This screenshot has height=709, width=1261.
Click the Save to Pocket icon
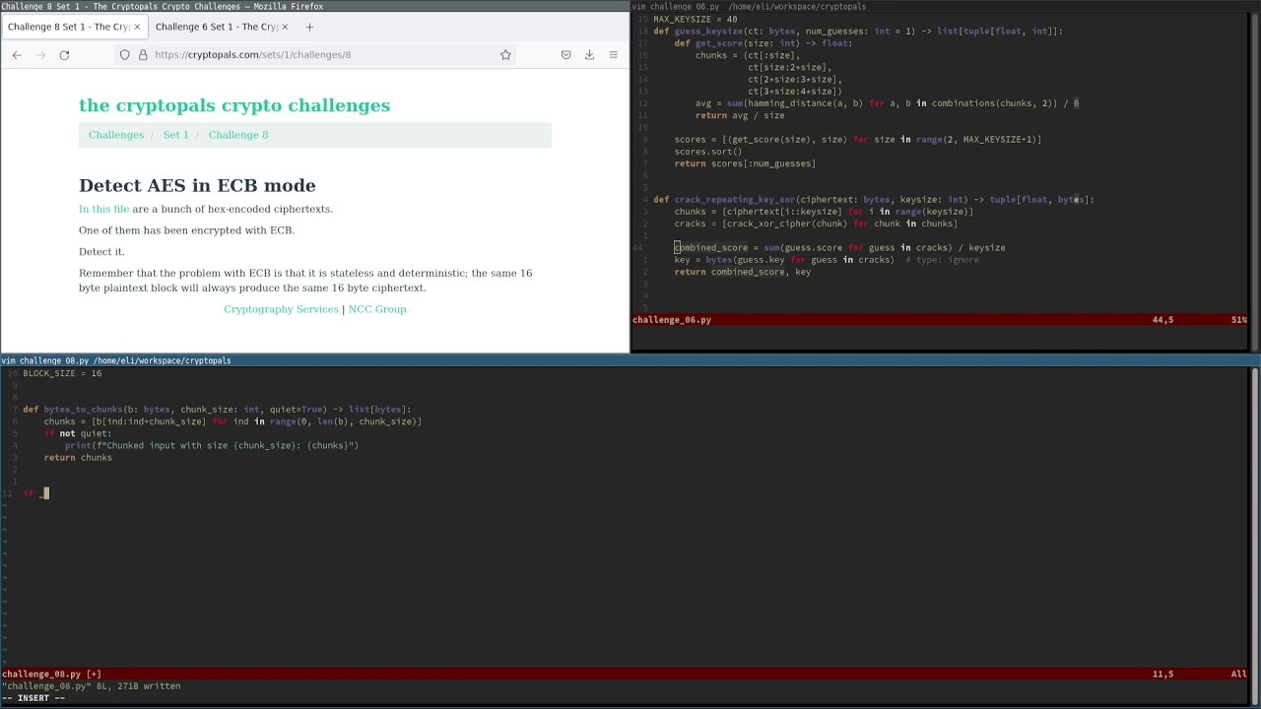[x=565, y=55]
